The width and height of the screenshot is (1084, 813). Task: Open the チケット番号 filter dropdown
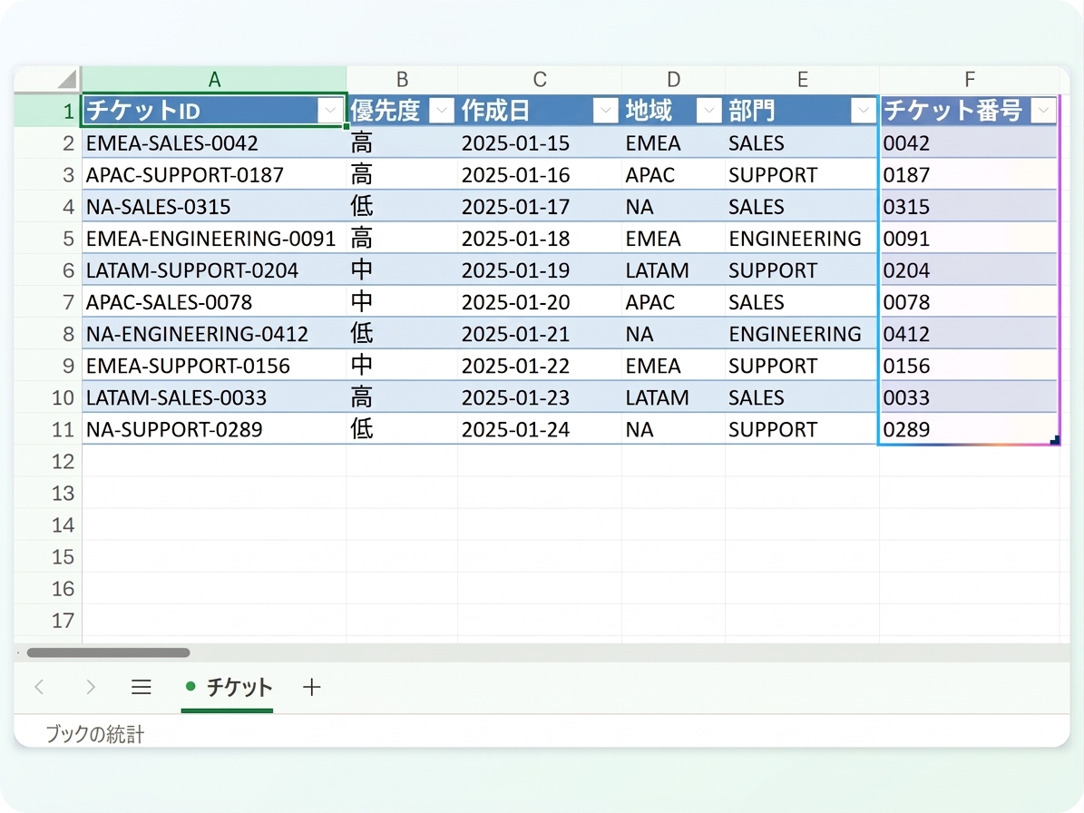1043,110
